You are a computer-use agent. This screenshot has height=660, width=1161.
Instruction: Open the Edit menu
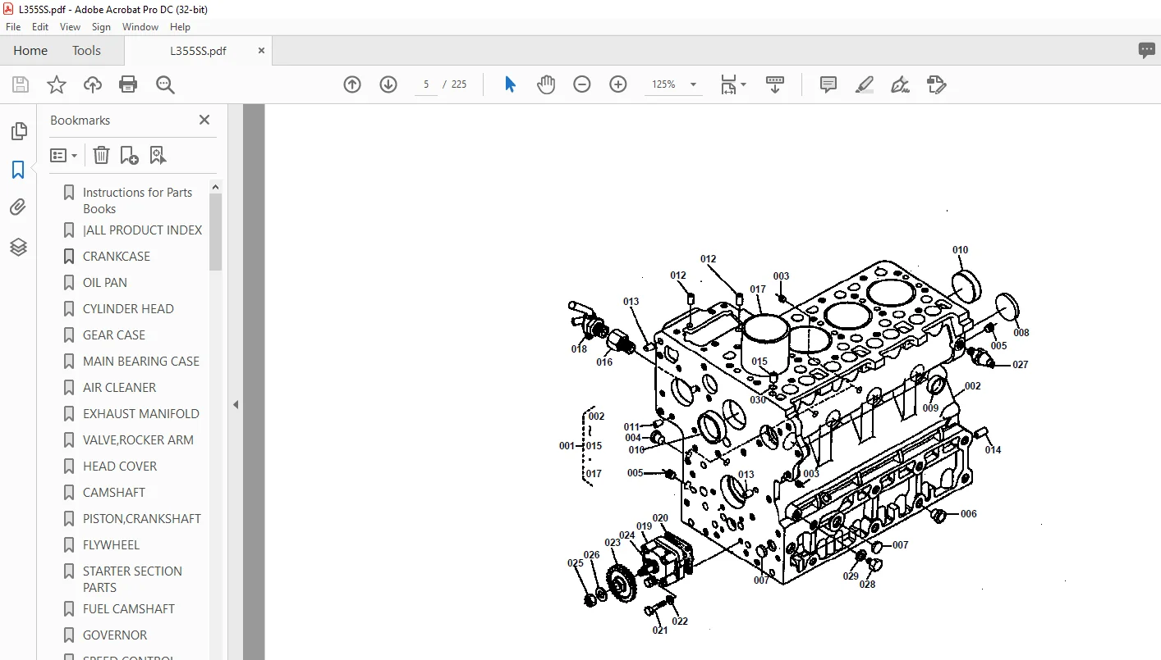click(40, 27)
